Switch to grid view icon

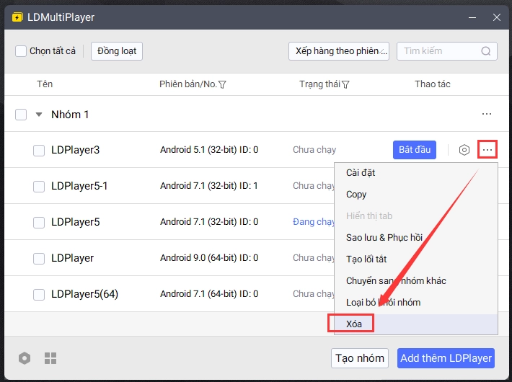(x=50, y=358)
